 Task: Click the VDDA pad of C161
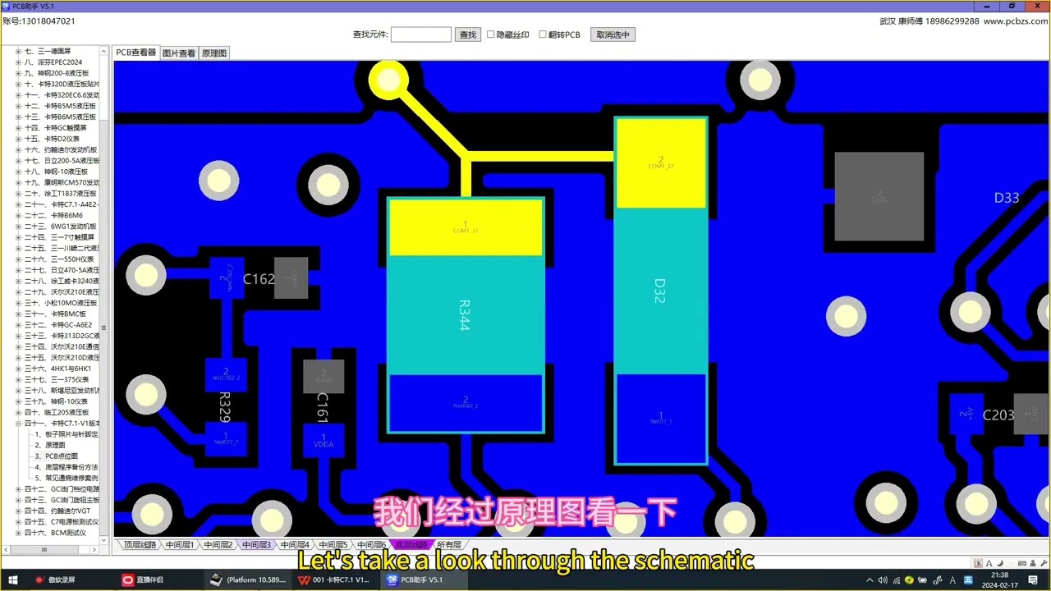coord(324,441)
